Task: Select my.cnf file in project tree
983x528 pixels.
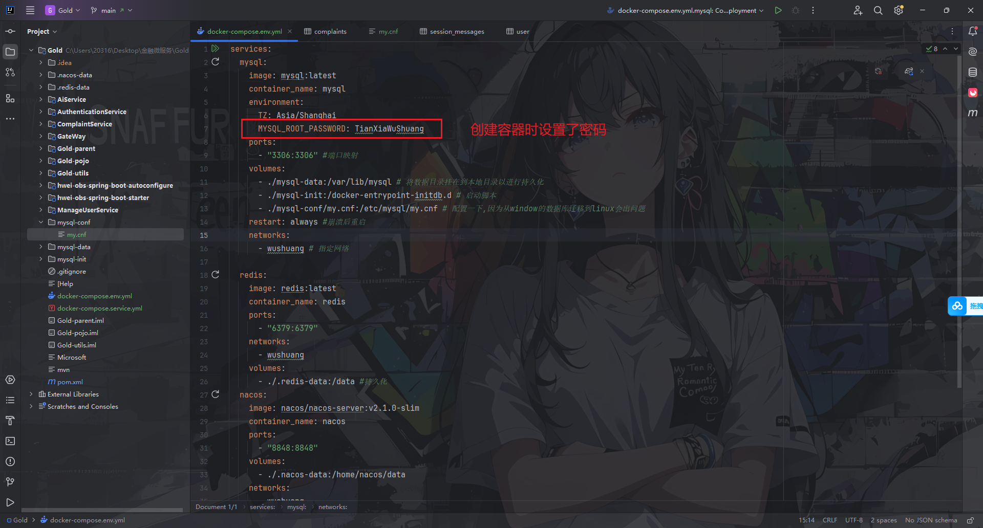Action: (105, 234)
